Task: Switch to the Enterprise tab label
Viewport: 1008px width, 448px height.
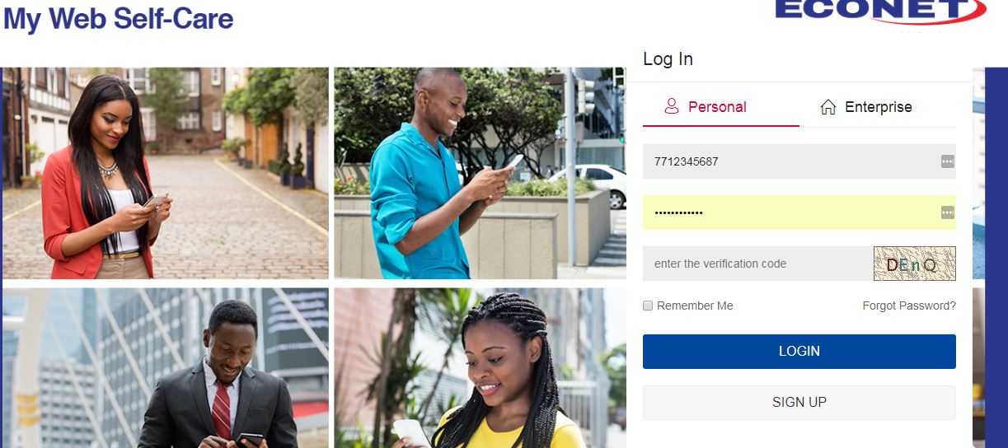Action: tap(879, 107)
